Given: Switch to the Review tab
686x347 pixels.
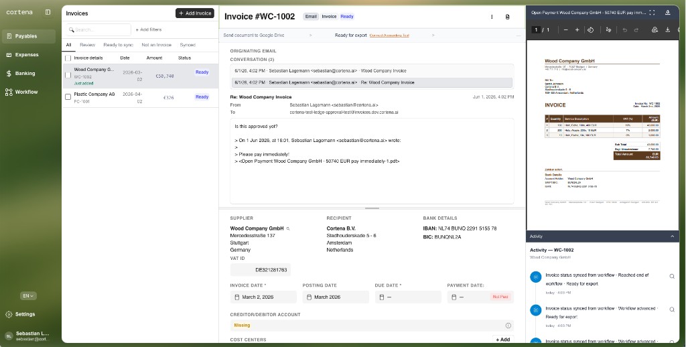Looking at the screenshot, I should point(88,45).
